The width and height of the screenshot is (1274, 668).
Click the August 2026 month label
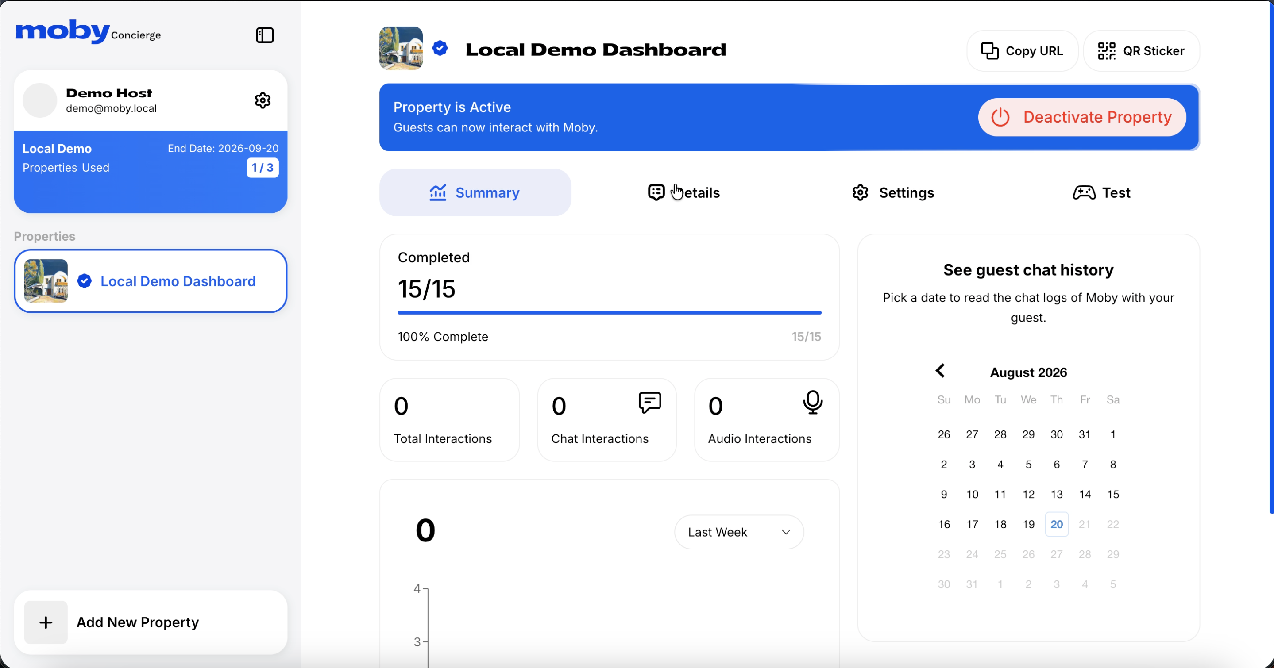(x=1028, y=372)
